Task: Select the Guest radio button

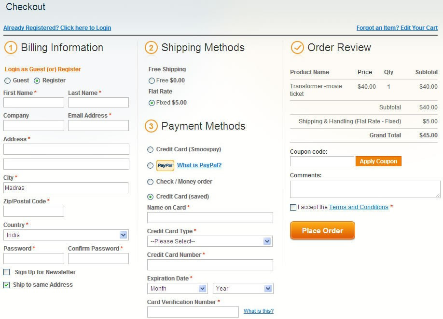Action: point(7,80)
